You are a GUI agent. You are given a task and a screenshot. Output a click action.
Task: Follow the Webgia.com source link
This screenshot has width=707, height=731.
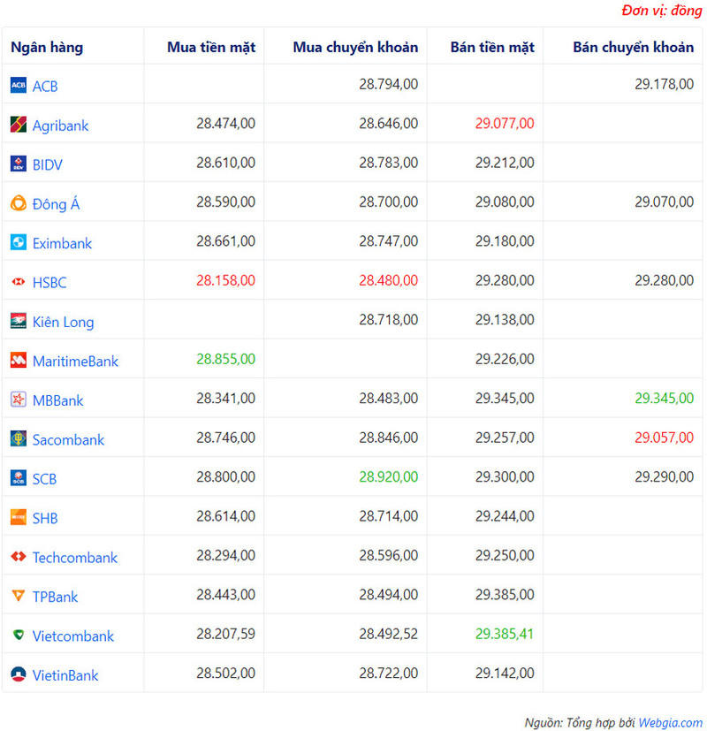(x=670, y=722)
